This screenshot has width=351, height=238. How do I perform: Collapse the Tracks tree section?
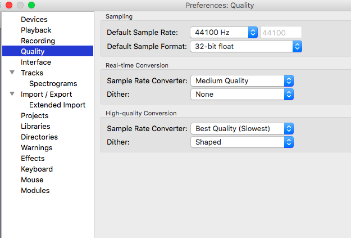12,73
